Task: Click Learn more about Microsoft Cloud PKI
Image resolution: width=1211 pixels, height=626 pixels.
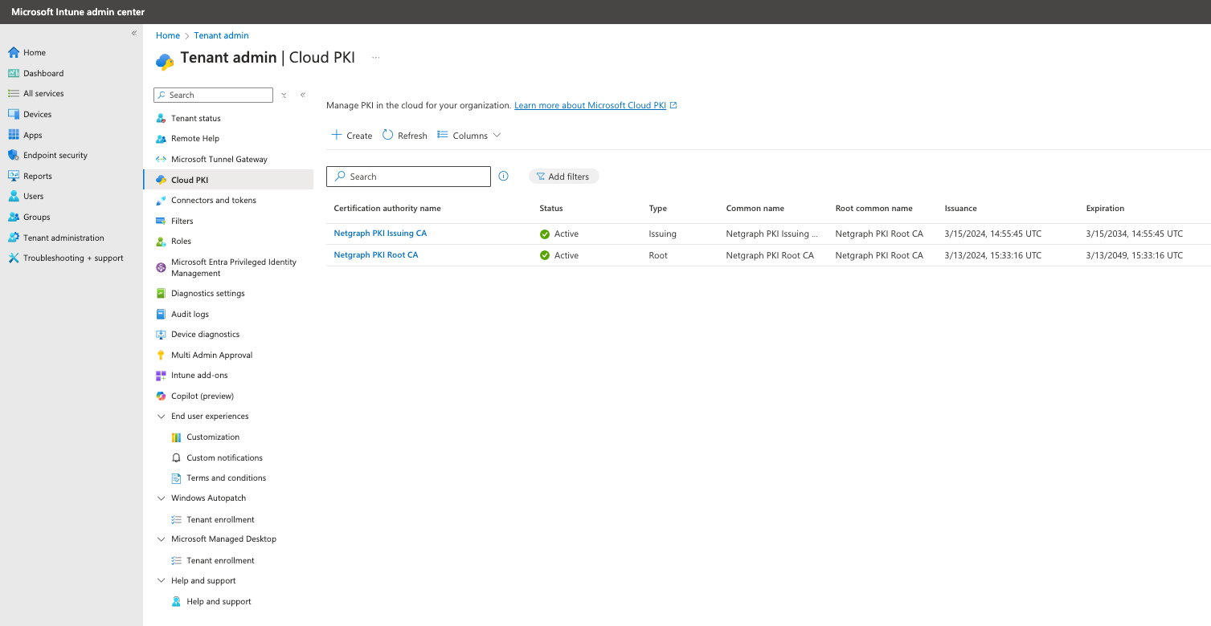Action: point(590,106)
